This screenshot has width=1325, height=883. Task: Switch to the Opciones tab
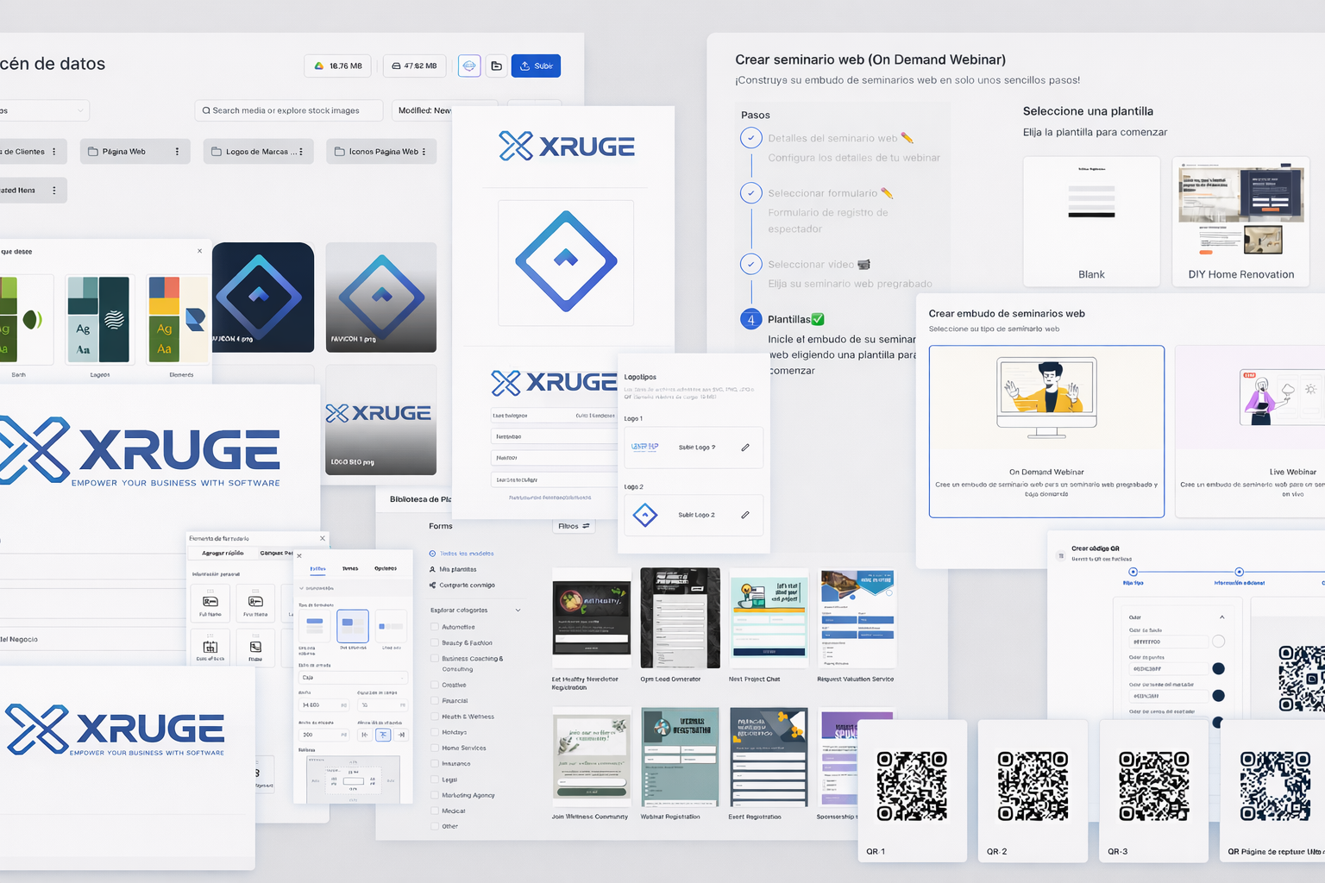pyautogui.click(x=386, y=568)
